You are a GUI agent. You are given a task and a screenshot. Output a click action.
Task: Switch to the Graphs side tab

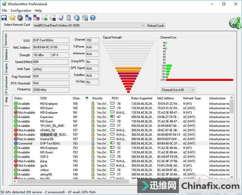pos(6,68)
